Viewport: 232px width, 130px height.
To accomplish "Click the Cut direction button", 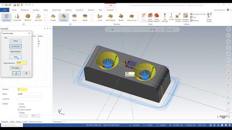I will click(x=16, y=46).
